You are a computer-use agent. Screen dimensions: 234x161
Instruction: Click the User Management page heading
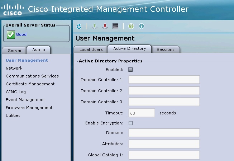point(105,38)
